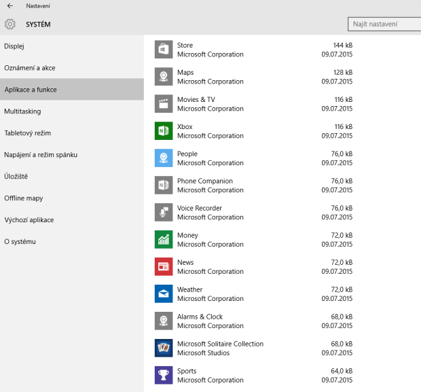
Task: Select the Weather app icon
Action: [164, 293]
